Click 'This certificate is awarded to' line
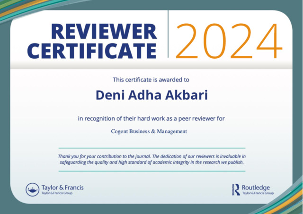This screenshot has height=214, width=303. [x=151, y=80]
